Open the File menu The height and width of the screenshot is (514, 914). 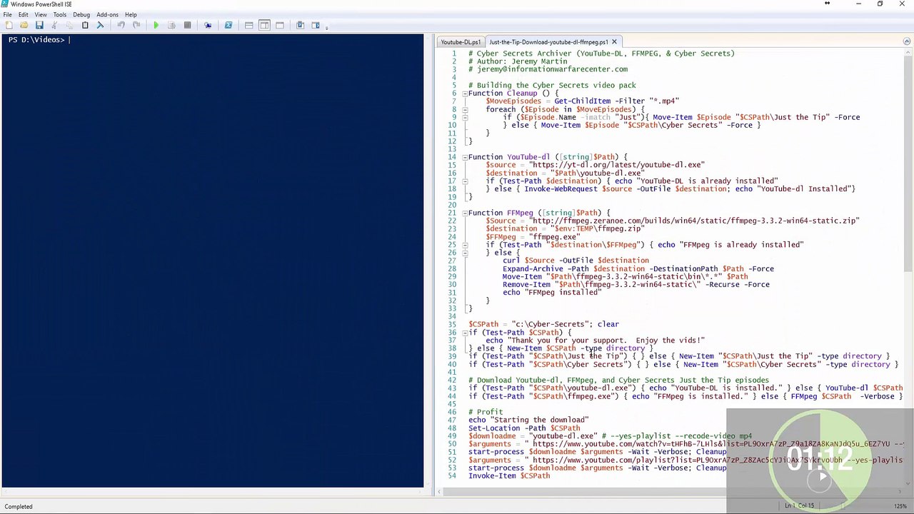click(7, 14)
